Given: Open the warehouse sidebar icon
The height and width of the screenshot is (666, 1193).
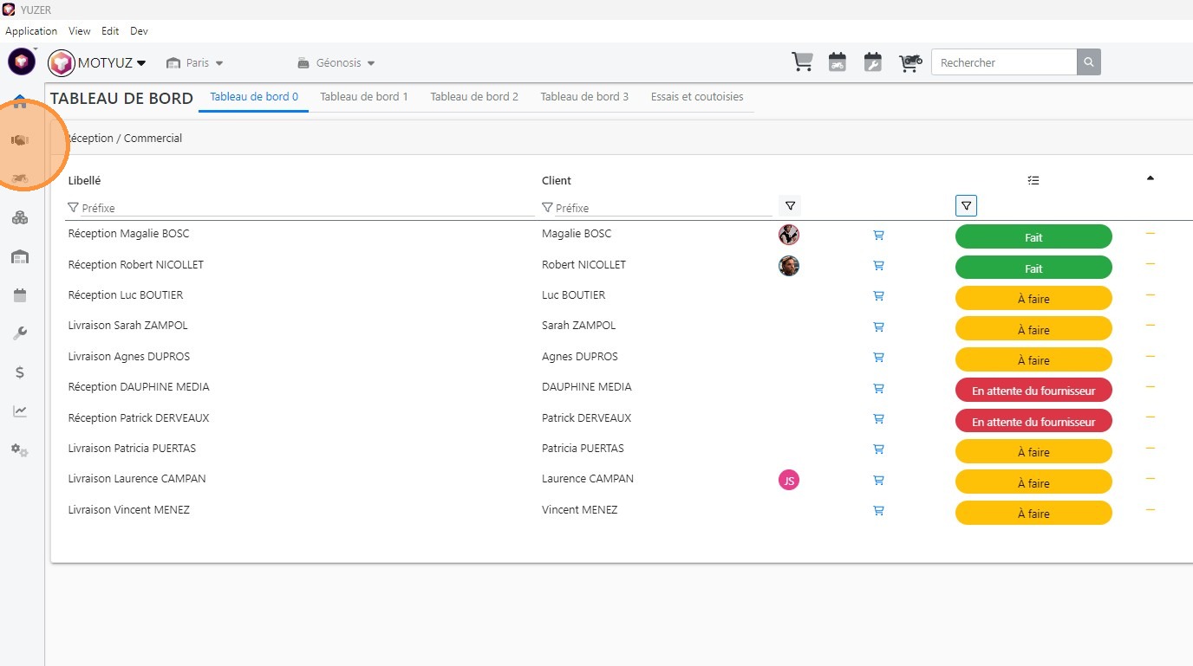Looking at the screenshot, I should click(x=19, y=256).
